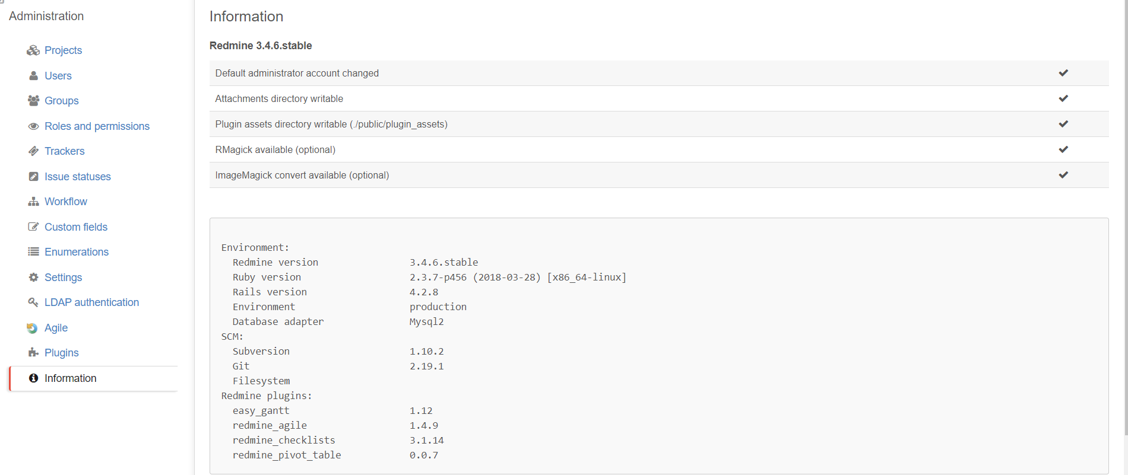Viewport: 1128px width, 475px height.
Task: Click the 'easy_gantt' plugin name
Action: (x=261, y=410)
